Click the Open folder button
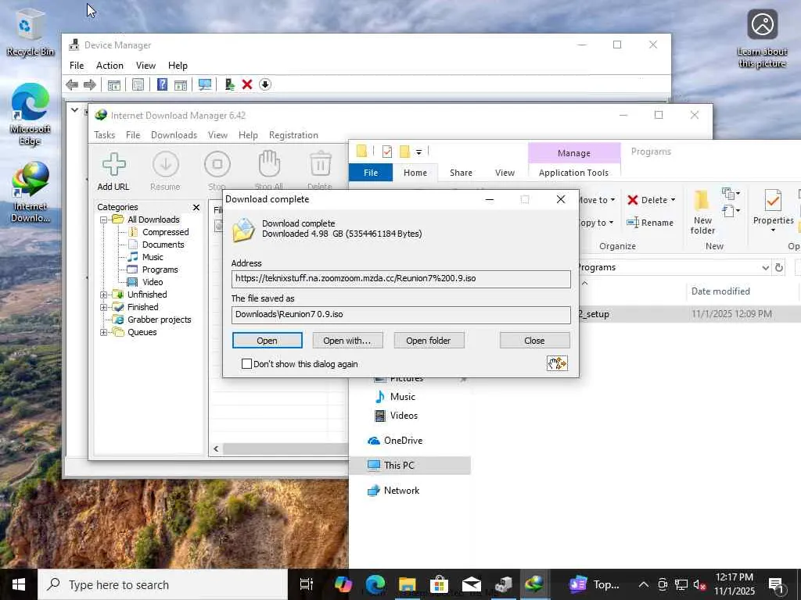This screenshot has height=600, width=801. click(x=429, y=341)
